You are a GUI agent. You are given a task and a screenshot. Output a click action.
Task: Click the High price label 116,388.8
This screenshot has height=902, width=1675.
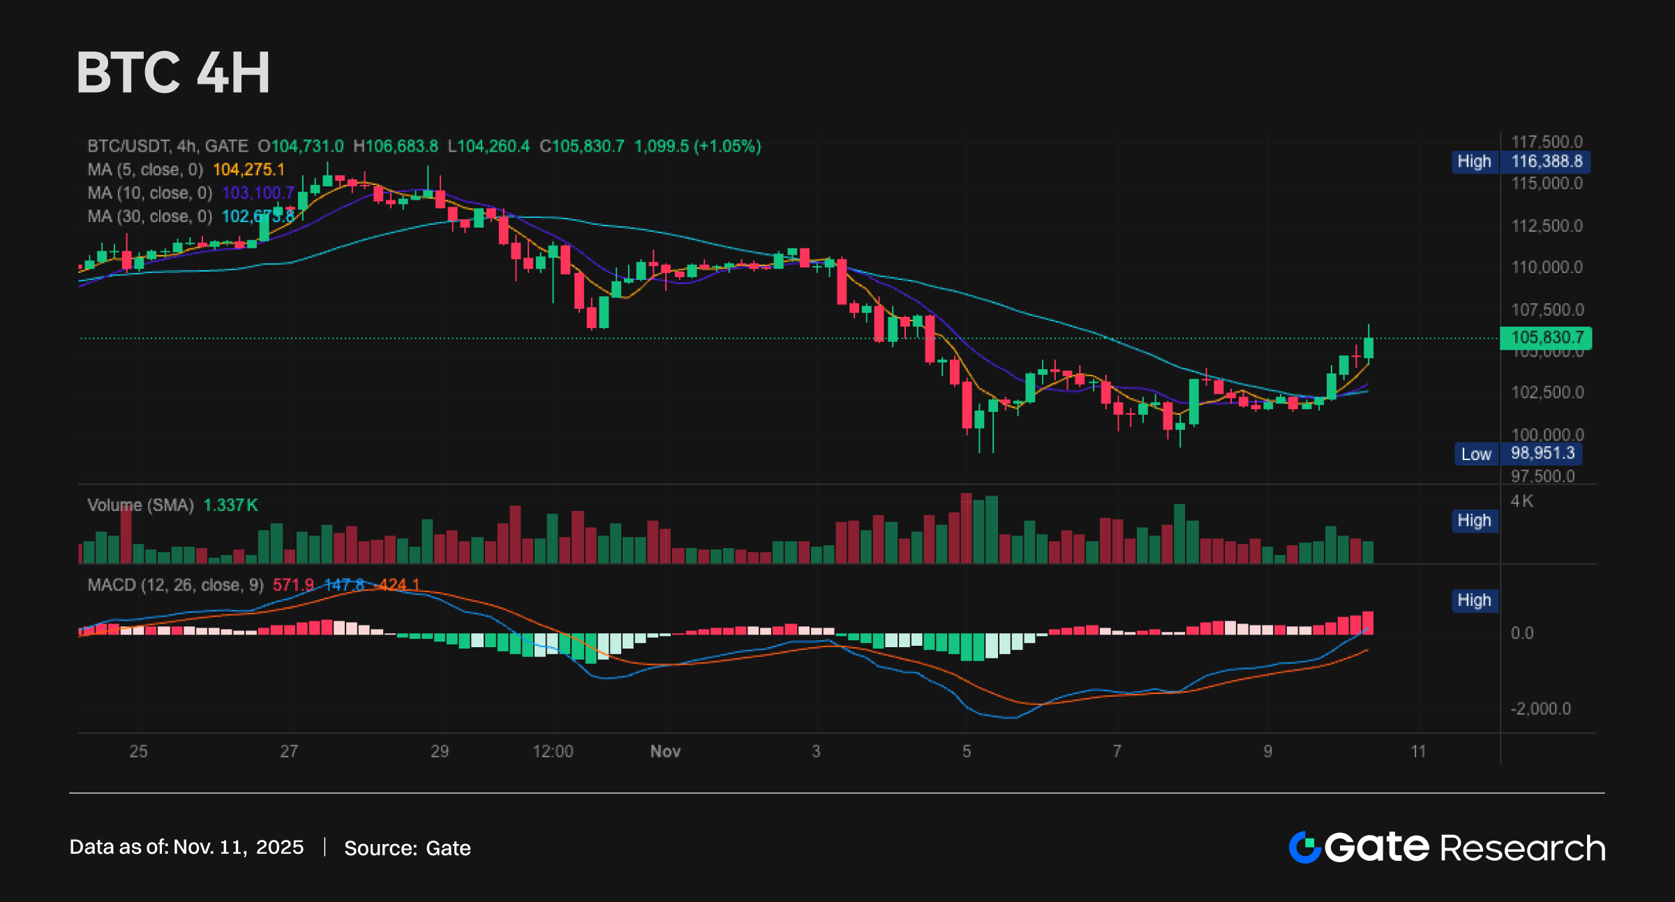tap(1546, 162)
